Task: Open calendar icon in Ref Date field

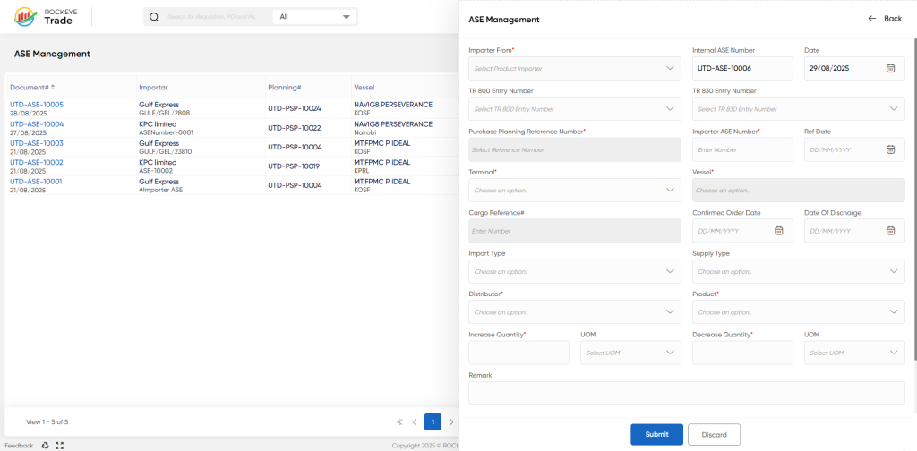Action: click(x=890, y=149)
